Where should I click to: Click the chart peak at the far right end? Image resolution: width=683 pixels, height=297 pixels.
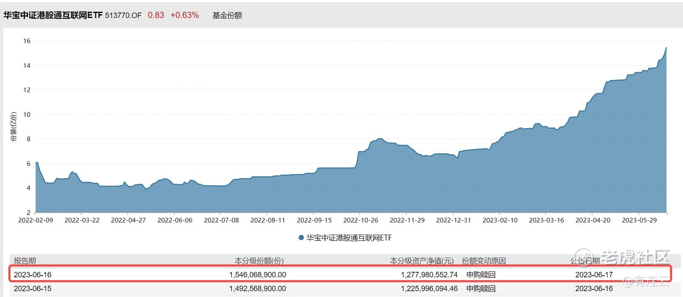(x=666, y=48)
